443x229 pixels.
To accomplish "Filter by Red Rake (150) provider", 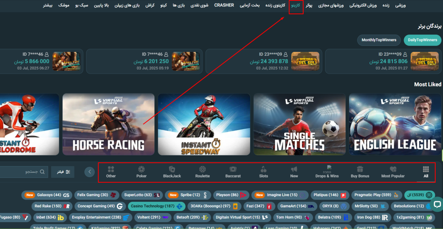I will [x=52, y=206].
